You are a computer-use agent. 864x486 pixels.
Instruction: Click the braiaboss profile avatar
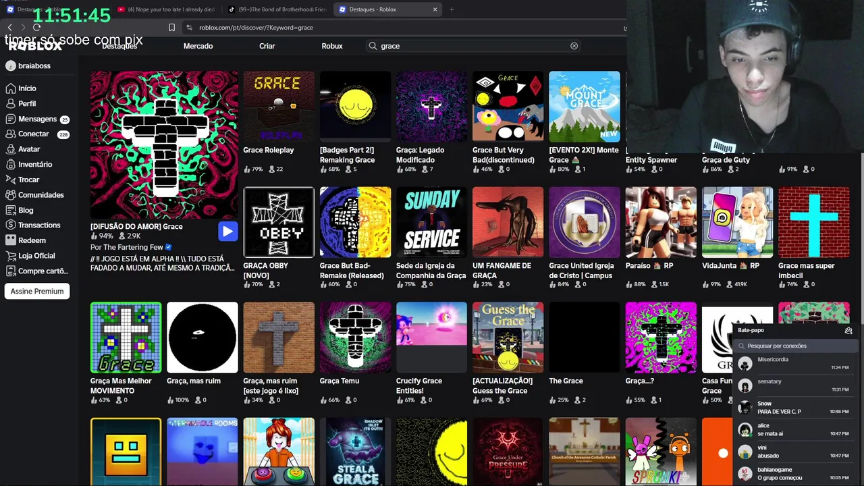(x=10, y=66)
